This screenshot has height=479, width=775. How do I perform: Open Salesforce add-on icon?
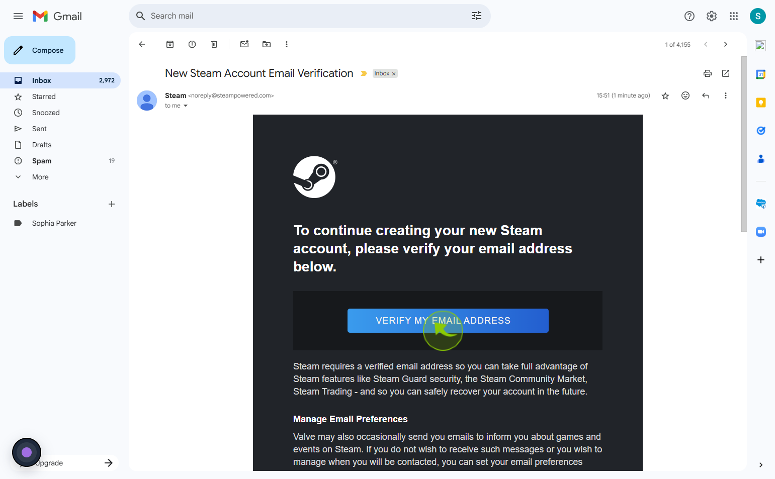pos(761,204)
